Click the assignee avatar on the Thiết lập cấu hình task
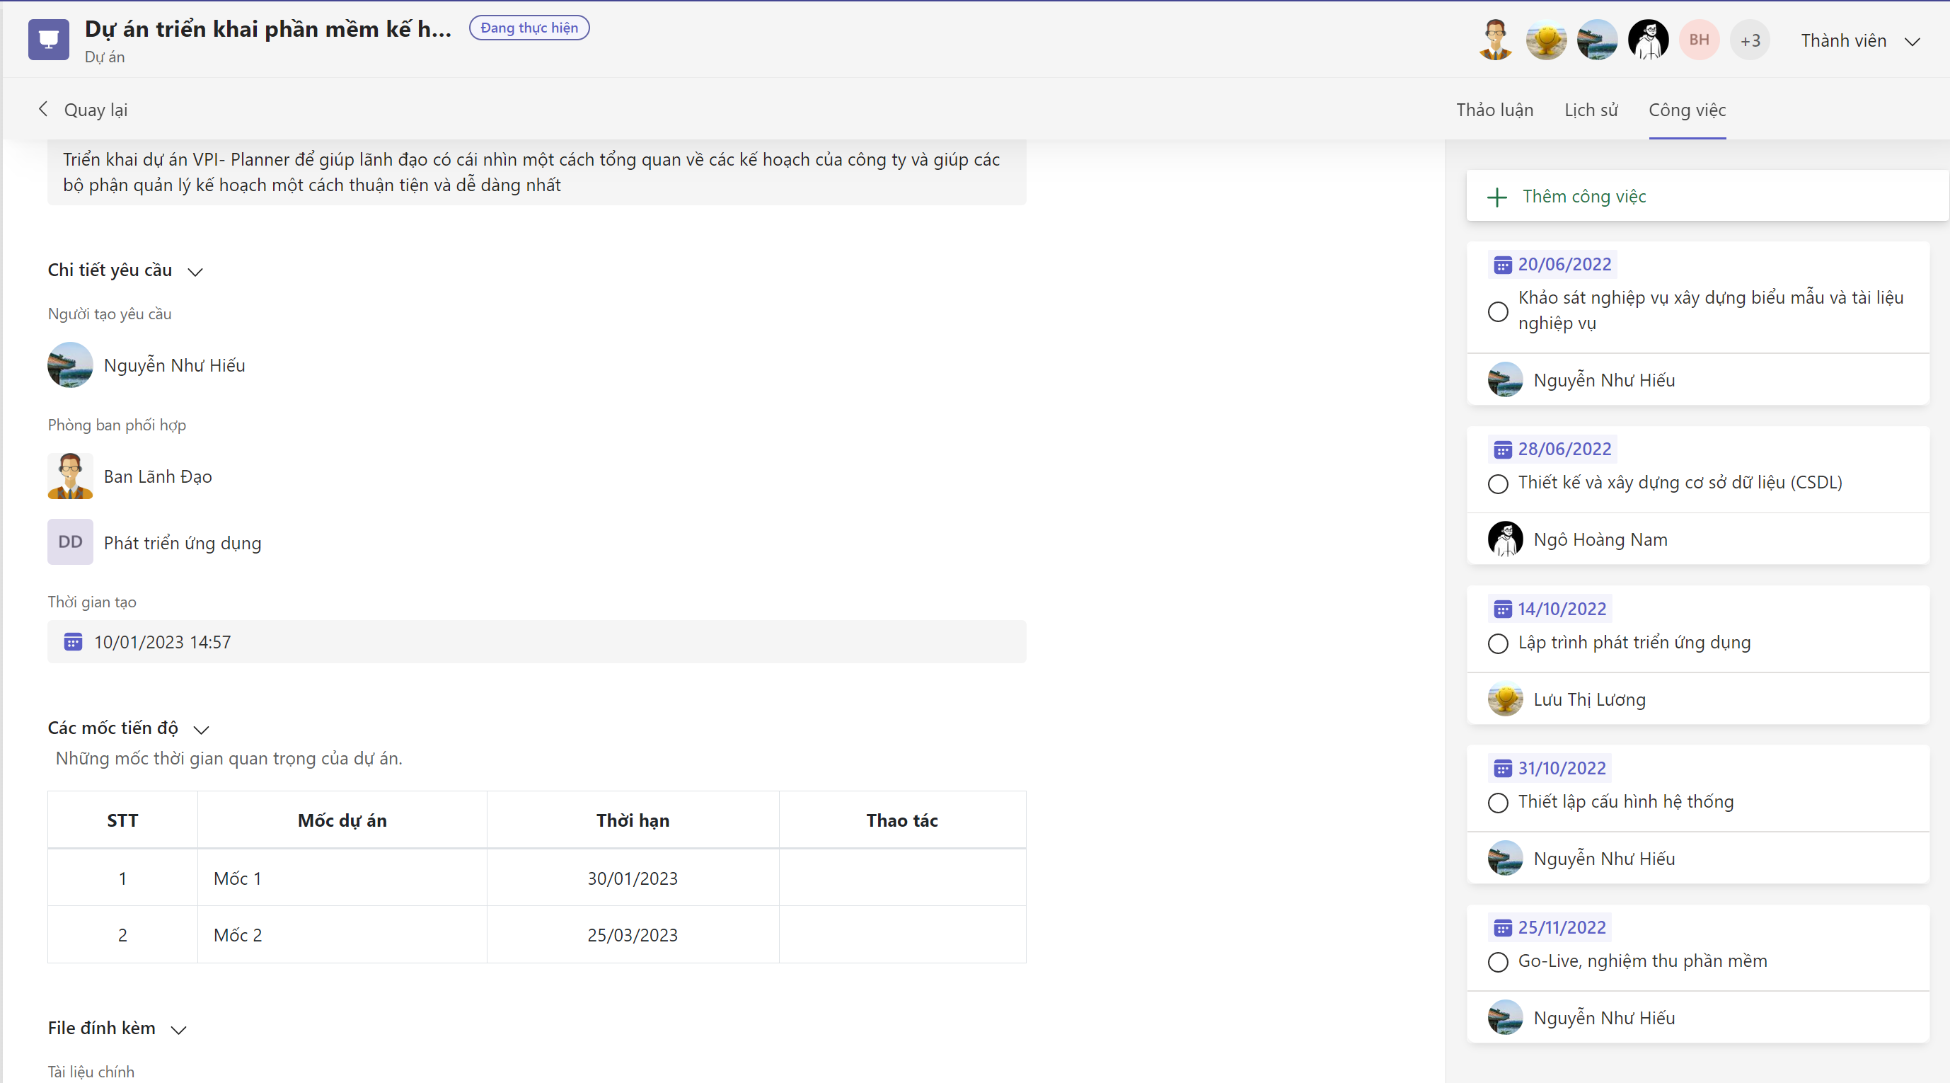This screenshot has width=1950, height=1083. point(1505,858)
